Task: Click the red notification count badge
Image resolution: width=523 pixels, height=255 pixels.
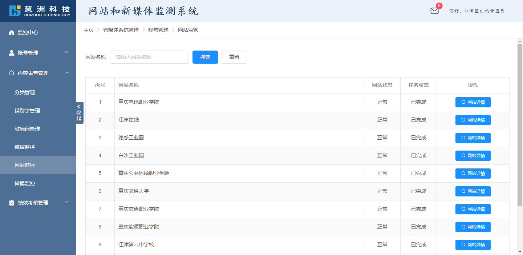Action: click(439, 6)
